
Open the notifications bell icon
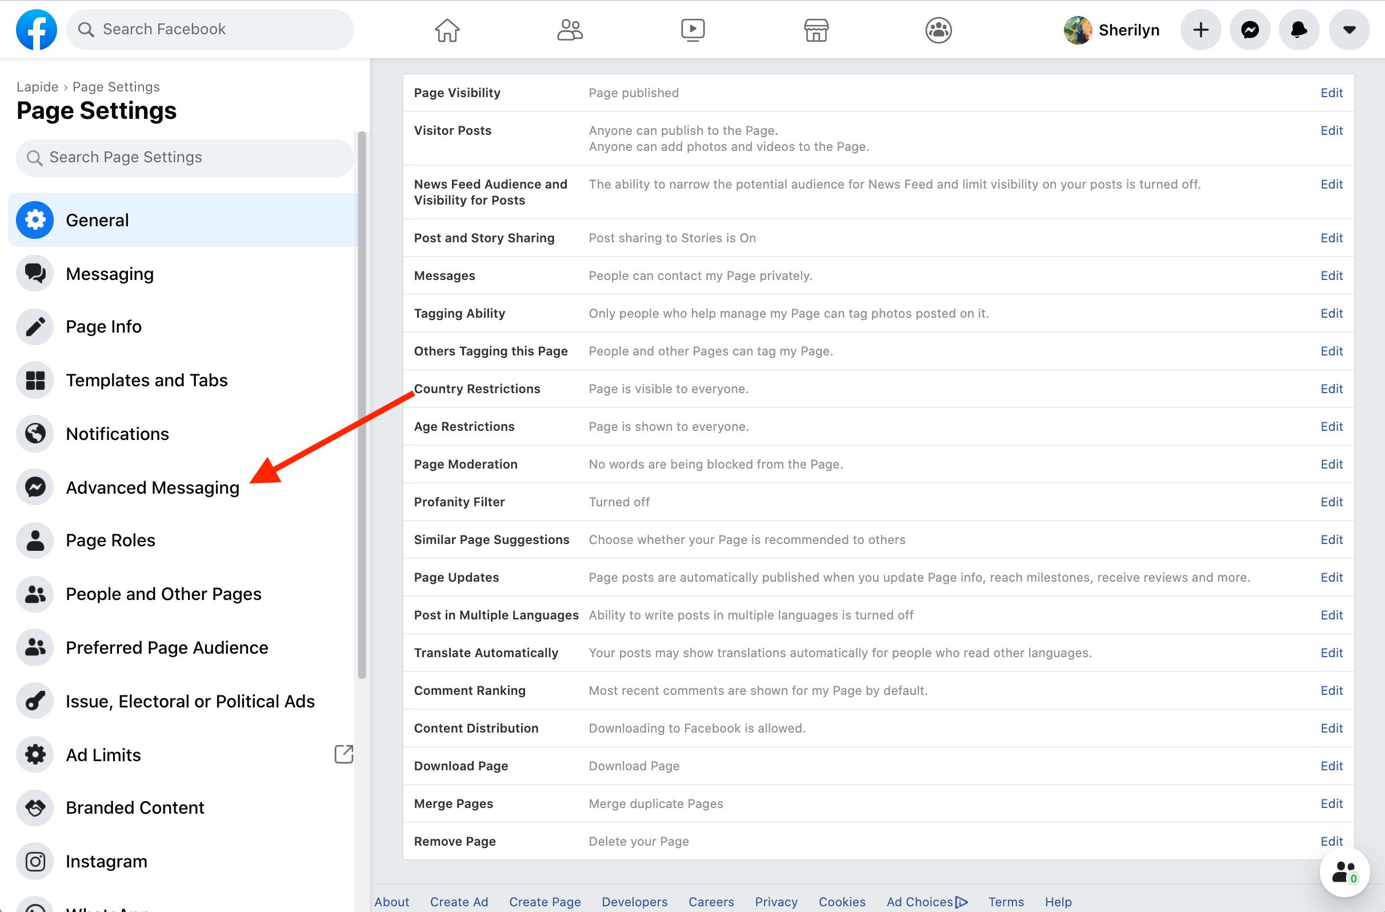click(x=1299, y=30)
